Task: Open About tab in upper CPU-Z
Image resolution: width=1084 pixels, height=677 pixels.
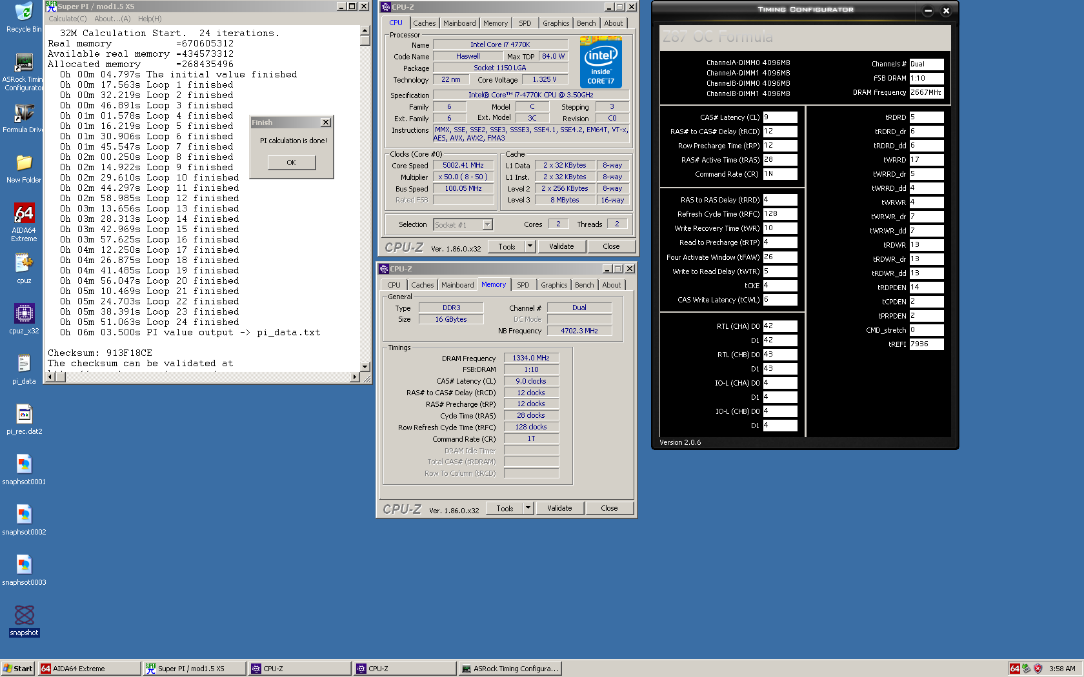Action: point(614,23)
